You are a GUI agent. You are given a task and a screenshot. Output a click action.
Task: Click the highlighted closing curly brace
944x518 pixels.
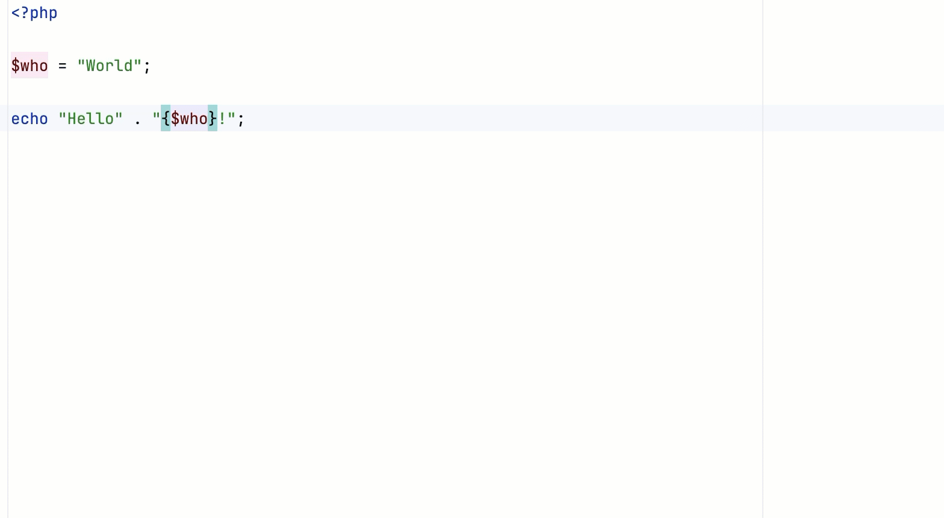[213, 118]
